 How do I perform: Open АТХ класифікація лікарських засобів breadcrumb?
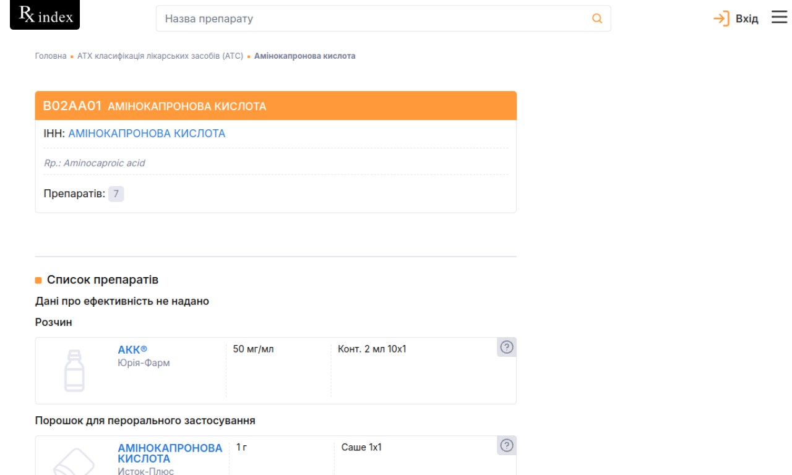pyautogui.click(x=160, y=56)
